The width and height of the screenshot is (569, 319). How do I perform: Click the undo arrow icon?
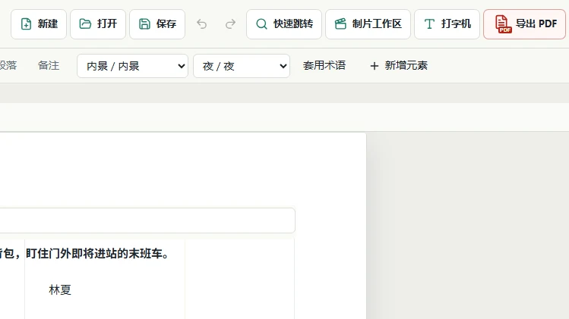202,24
